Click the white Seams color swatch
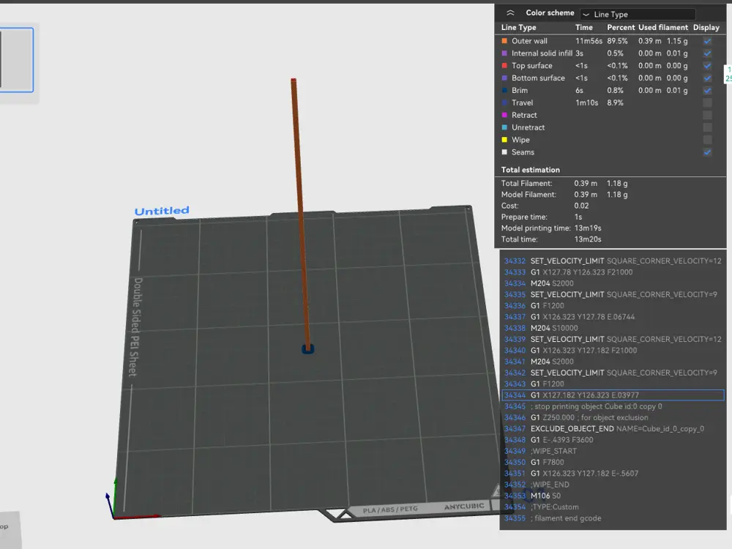The image size is (732, 549). (x=504, y=152)
